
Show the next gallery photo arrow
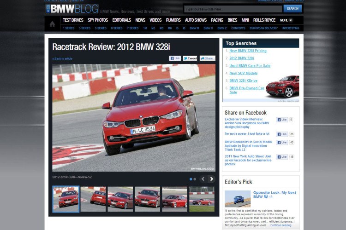(211, 179)
